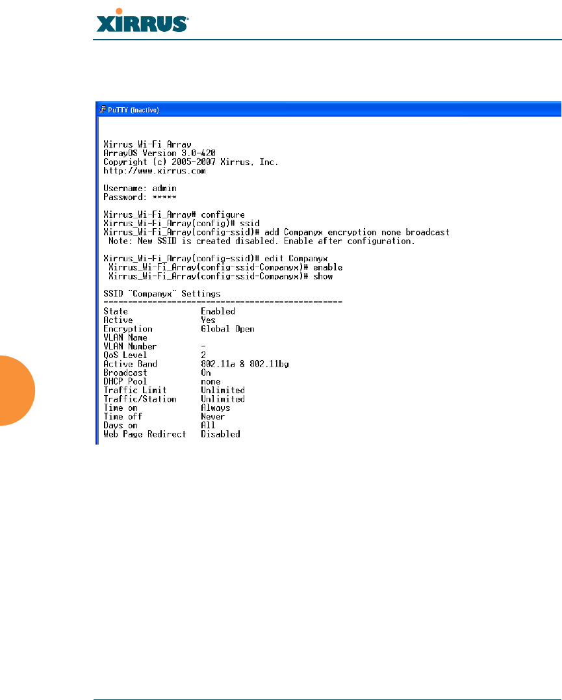Click the PuTTY icon in title bar
Image resolution: width=562 pixels, height=700 pixels.
click(x=102, y=109)
